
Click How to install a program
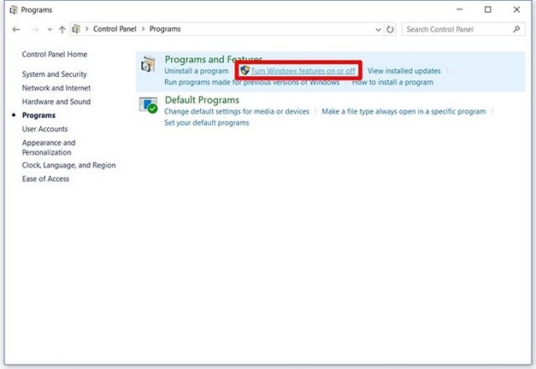point(392,82)
